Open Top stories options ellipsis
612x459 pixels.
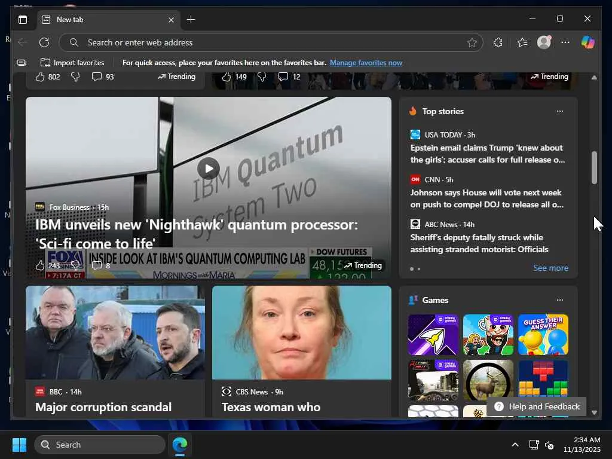(x=559, y=111)
